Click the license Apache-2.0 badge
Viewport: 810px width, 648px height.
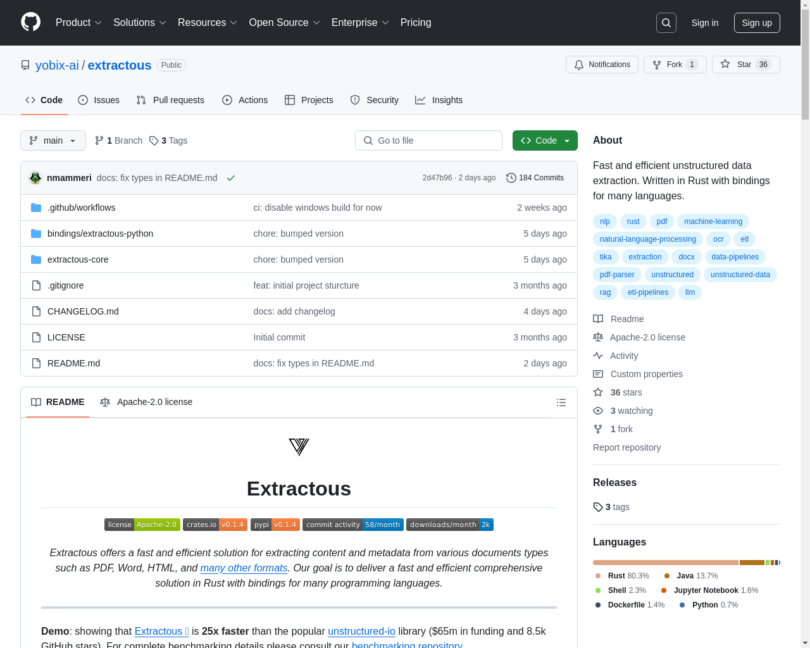[x=142, y=525]
